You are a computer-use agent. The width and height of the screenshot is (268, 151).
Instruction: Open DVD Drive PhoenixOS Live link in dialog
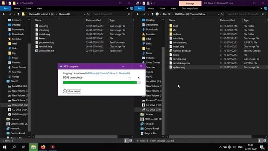coord(100,73)
